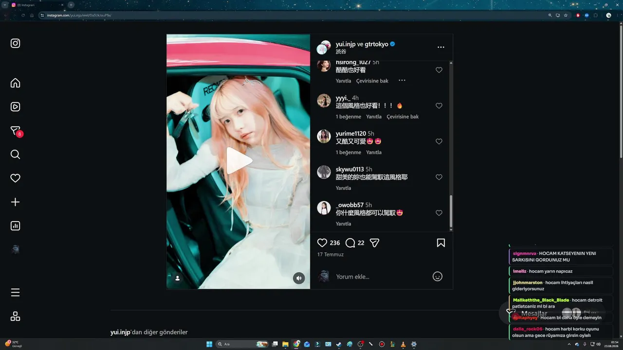Click the page's vertical scrollbar
Screen dimensions: 623x350
pos(621,92)
